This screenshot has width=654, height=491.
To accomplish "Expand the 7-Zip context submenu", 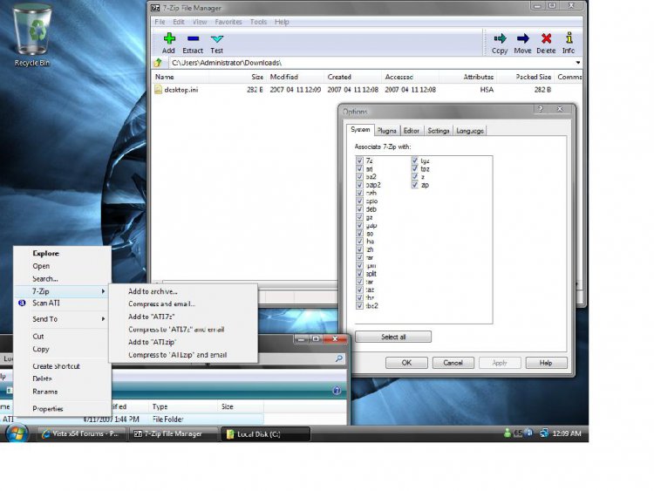I will pyautogui.click(x=63, y=291).
